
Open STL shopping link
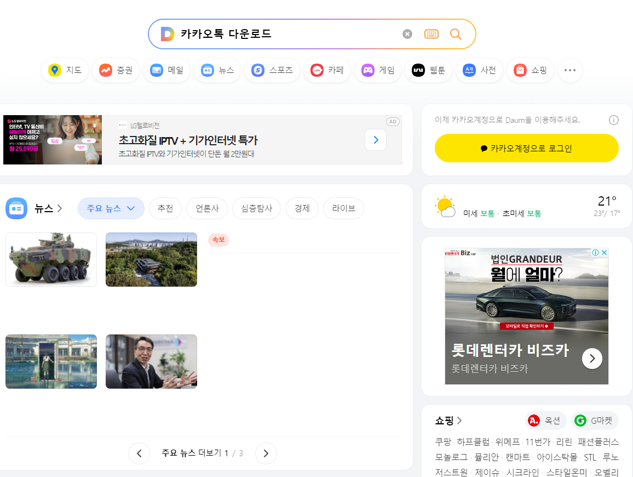click(590, 457)
